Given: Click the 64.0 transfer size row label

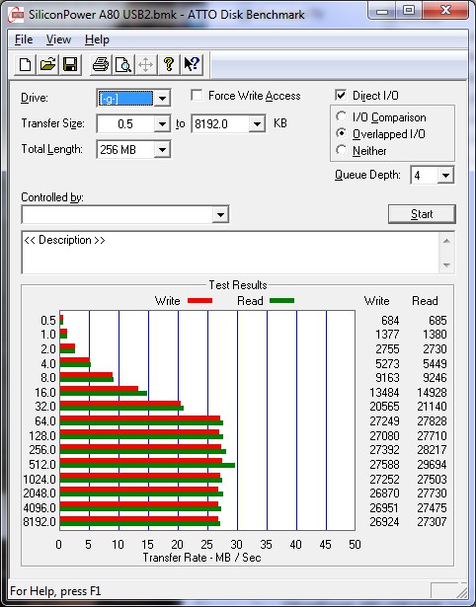Looking at the screenshot, I should (x=45, y=420).
